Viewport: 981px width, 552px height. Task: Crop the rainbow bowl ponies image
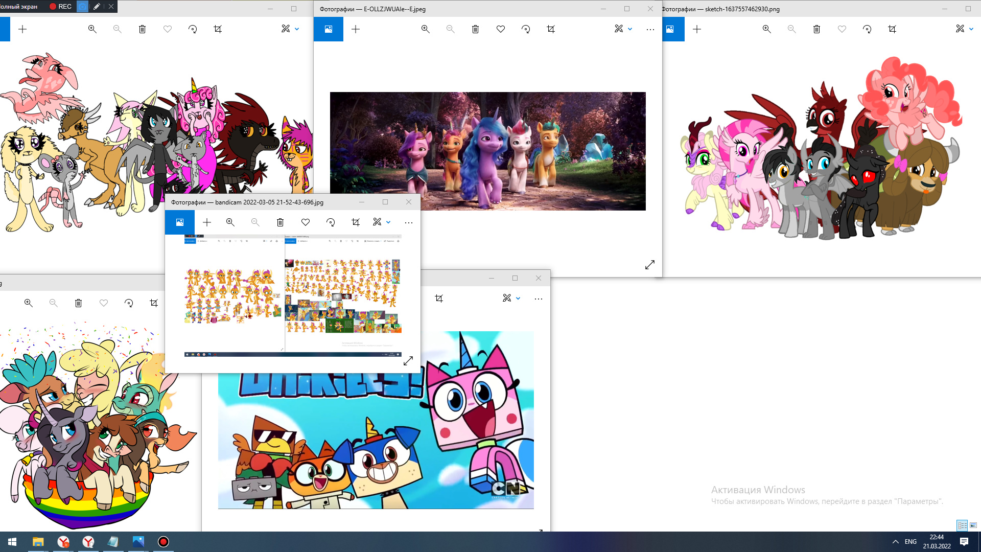point(154,303)
